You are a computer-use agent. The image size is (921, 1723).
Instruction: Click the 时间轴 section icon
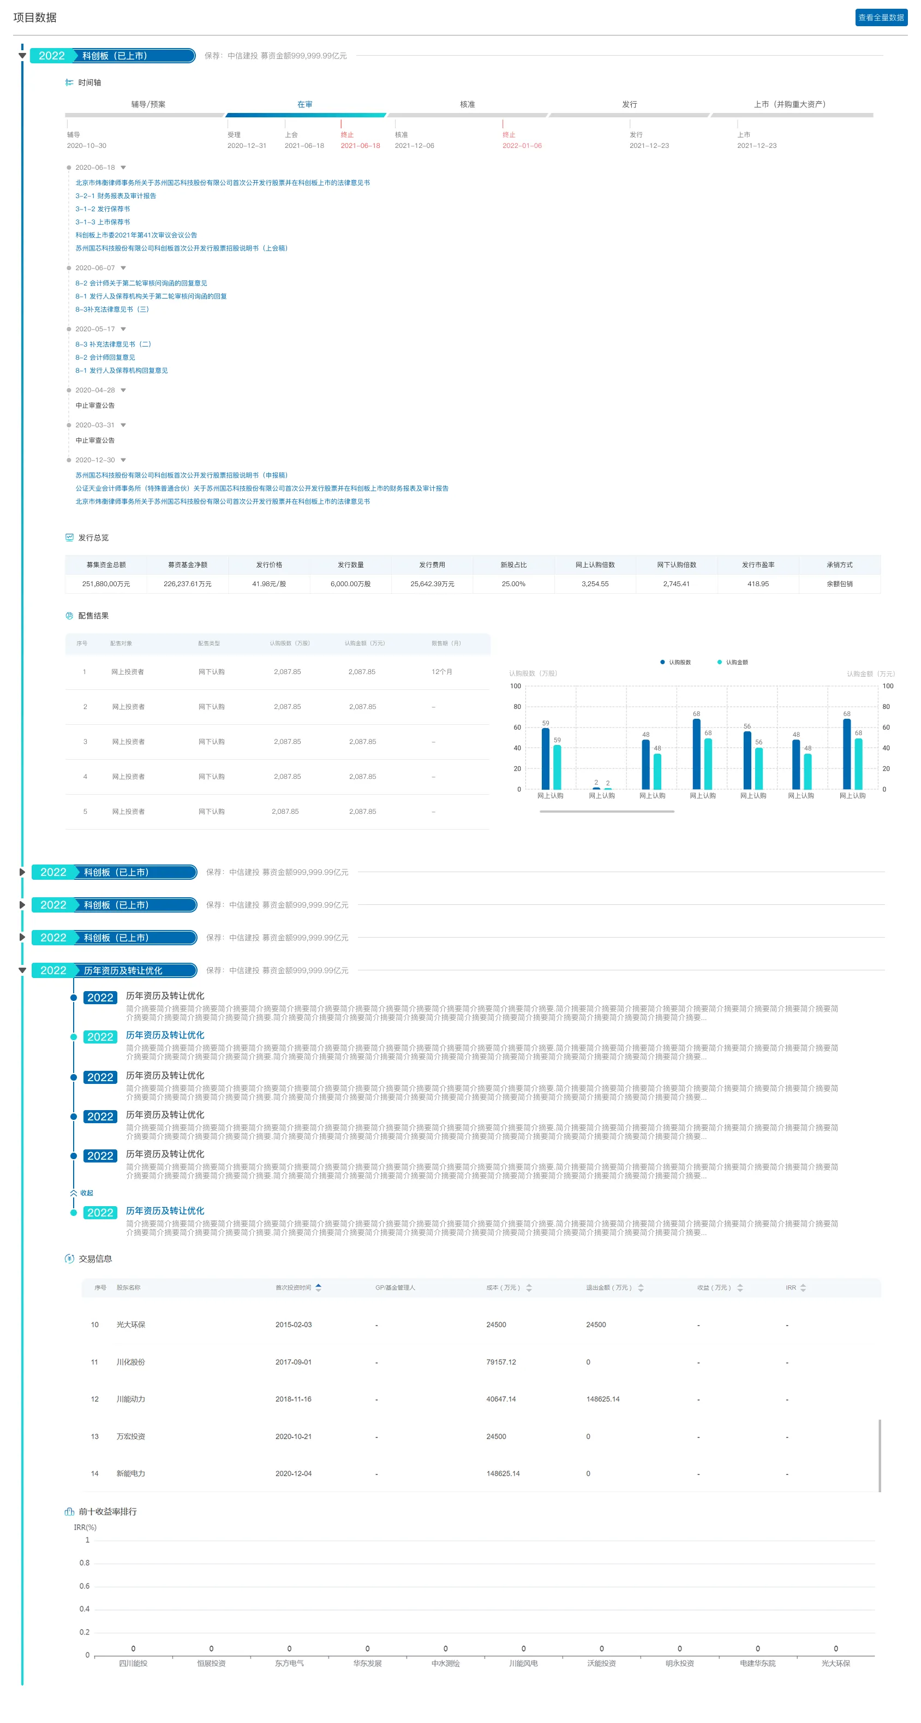(69, 82)
